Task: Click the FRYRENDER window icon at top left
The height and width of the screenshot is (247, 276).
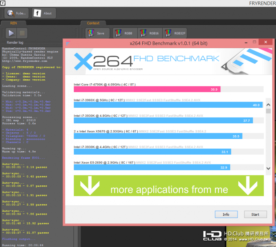Action: (3, 3)
